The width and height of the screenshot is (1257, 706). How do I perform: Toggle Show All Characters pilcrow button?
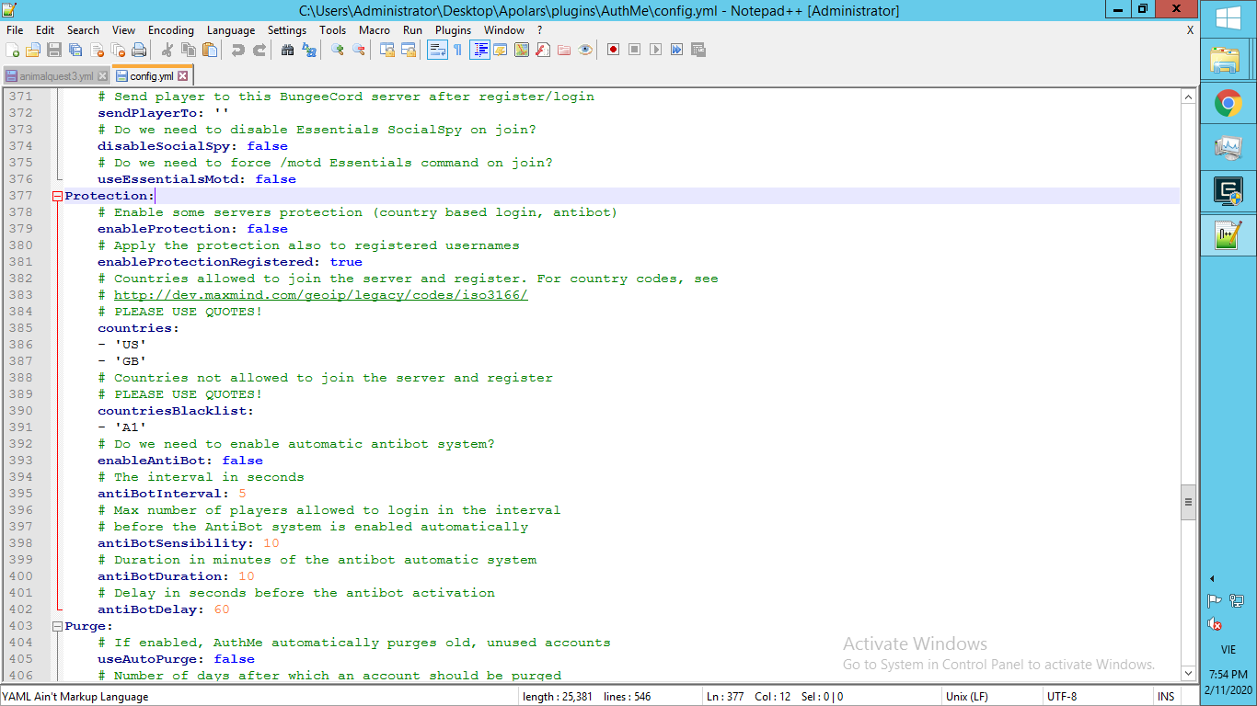coord(457,50)
